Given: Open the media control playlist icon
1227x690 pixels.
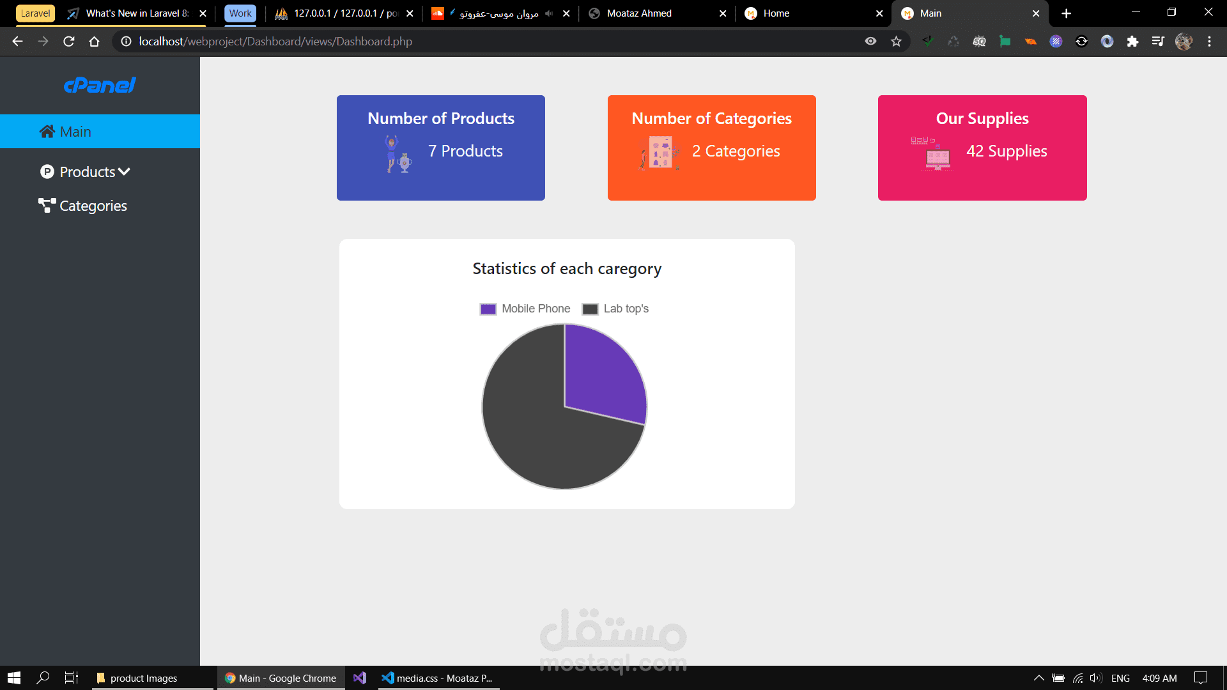Looking at the screenshot, I should [x=1158, y=42].
